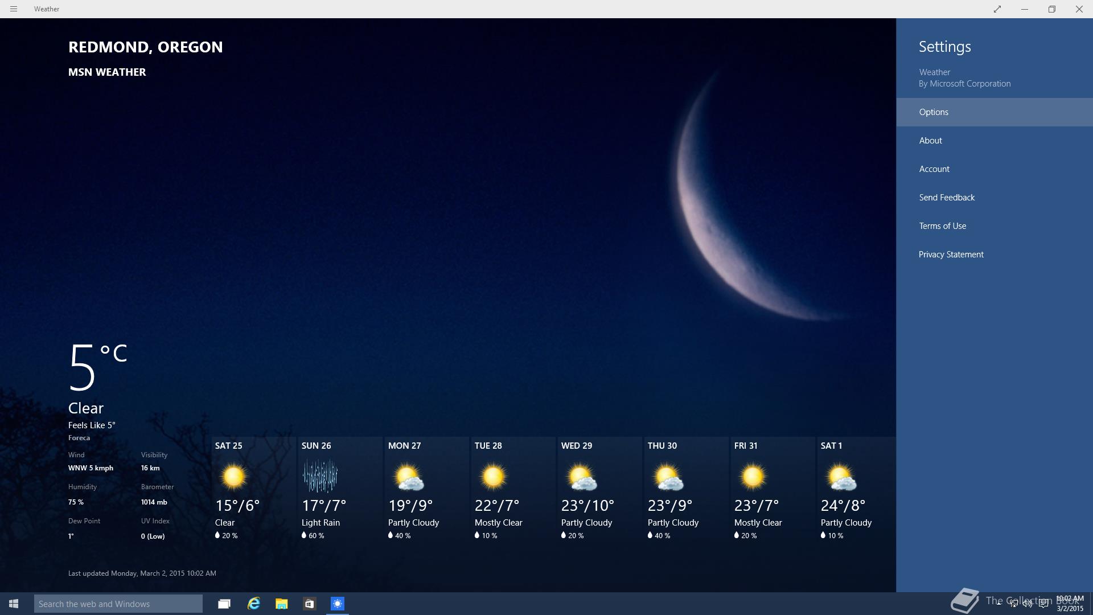Select the THU 30 forecast day label
This screenshot has height=615, width=1093.
pos(662,446)
